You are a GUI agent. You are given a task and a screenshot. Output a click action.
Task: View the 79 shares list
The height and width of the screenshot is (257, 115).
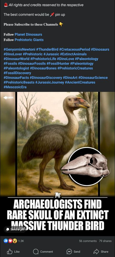click(105, 241)
